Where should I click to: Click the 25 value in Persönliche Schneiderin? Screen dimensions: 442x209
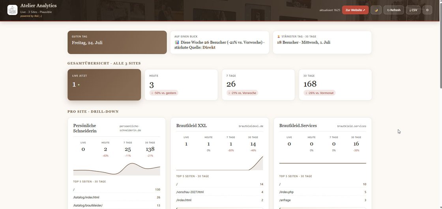tap(128, 149)
